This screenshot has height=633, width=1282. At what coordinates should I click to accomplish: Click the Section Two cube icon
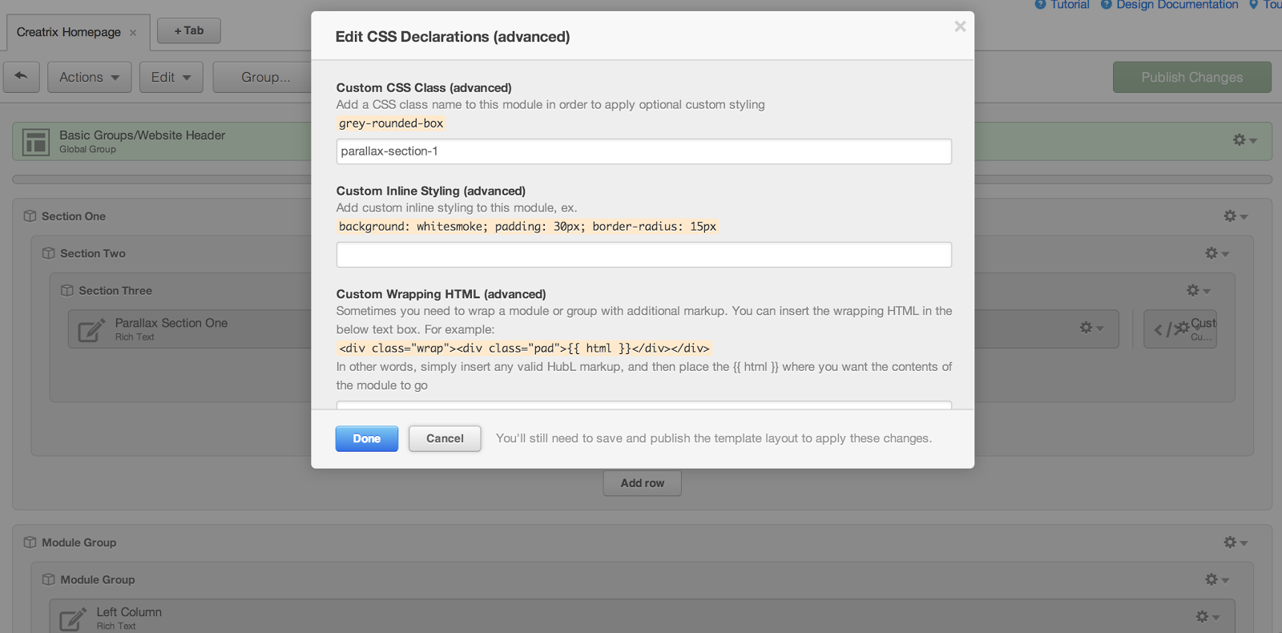(x=48, y=253)
